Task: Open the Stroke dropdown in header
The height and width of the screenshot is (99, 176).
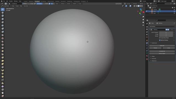Action: [x=69, y=4]
